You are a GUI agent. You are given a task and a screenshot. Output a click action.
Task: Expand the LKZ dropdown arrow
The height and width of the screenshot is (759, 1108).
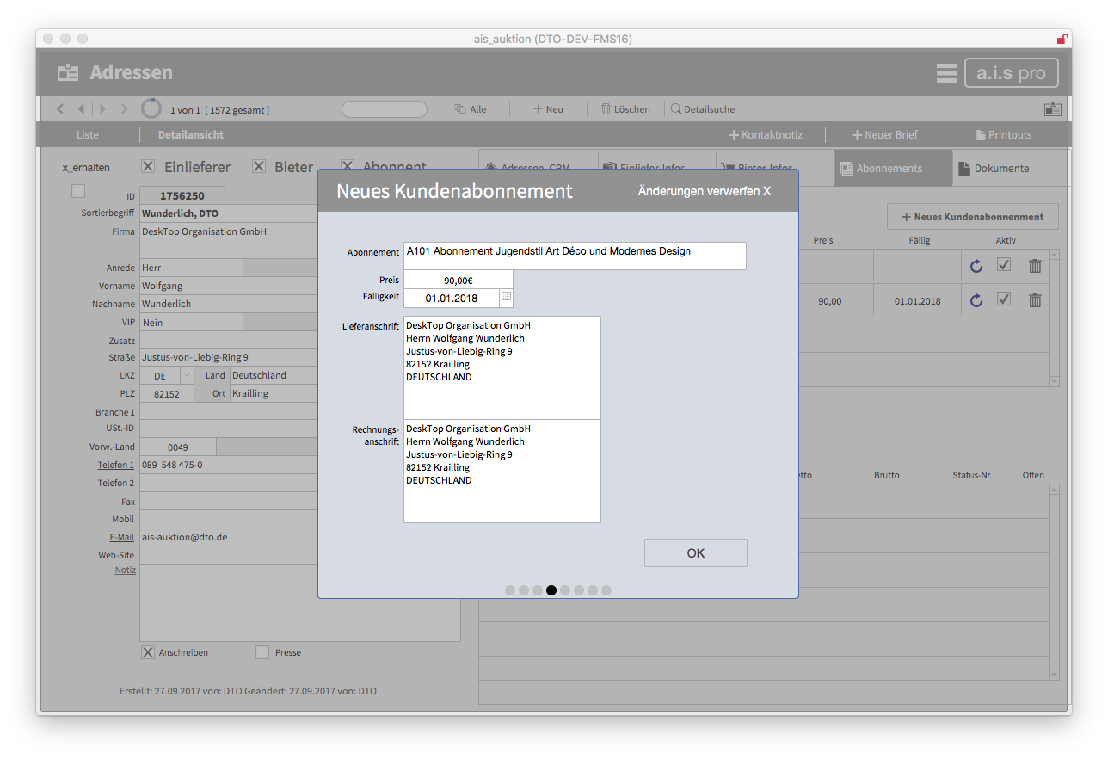pos(187,375)
